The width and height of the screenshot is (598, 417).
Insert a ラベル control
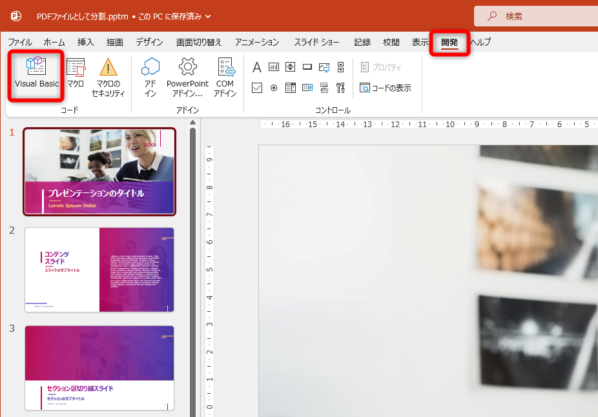pyautogui.click(x=258, y=66)
